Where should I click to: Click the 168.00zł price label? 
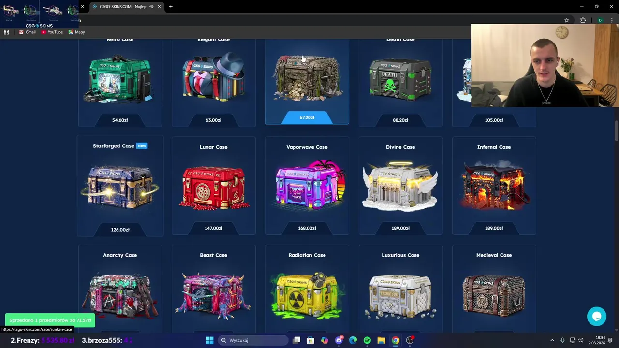pyautogui.click(x=307, y=228)
